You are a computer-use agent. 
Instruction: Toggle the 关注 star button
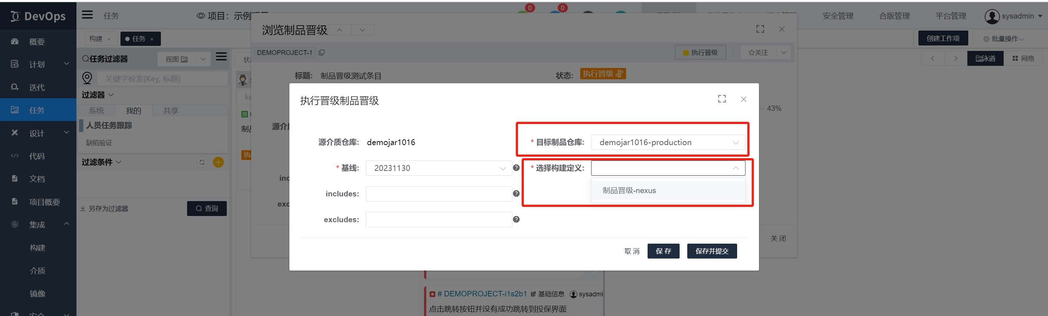click(x=758, y=52)
